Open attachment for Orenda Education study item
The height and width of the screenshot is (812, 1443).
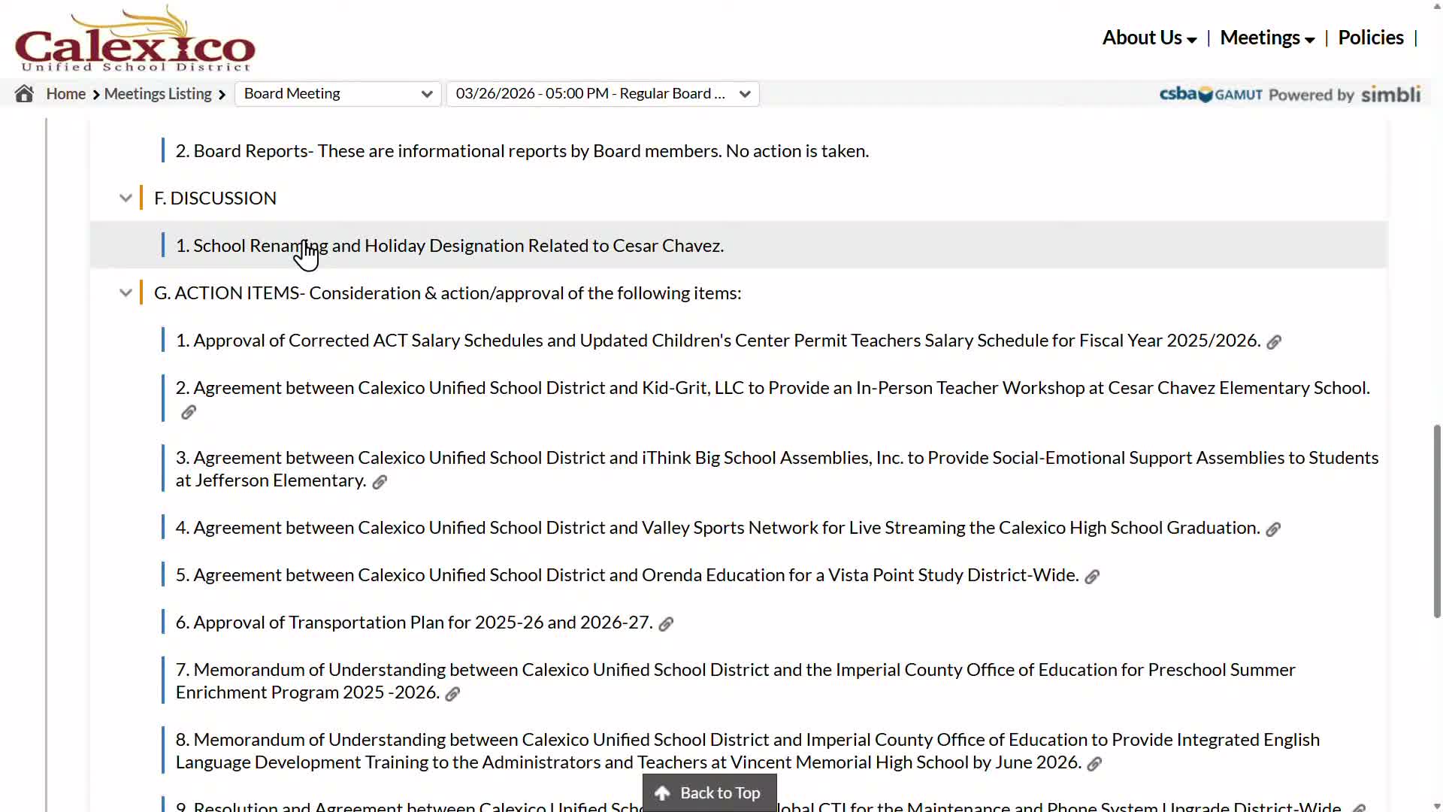pyautogui.click(x=1092, y=577)
